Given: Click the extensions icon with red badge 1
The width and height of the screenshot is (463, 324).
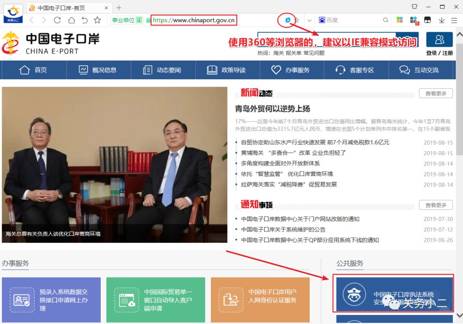Looking at the screenshot, I should (413, 20).
